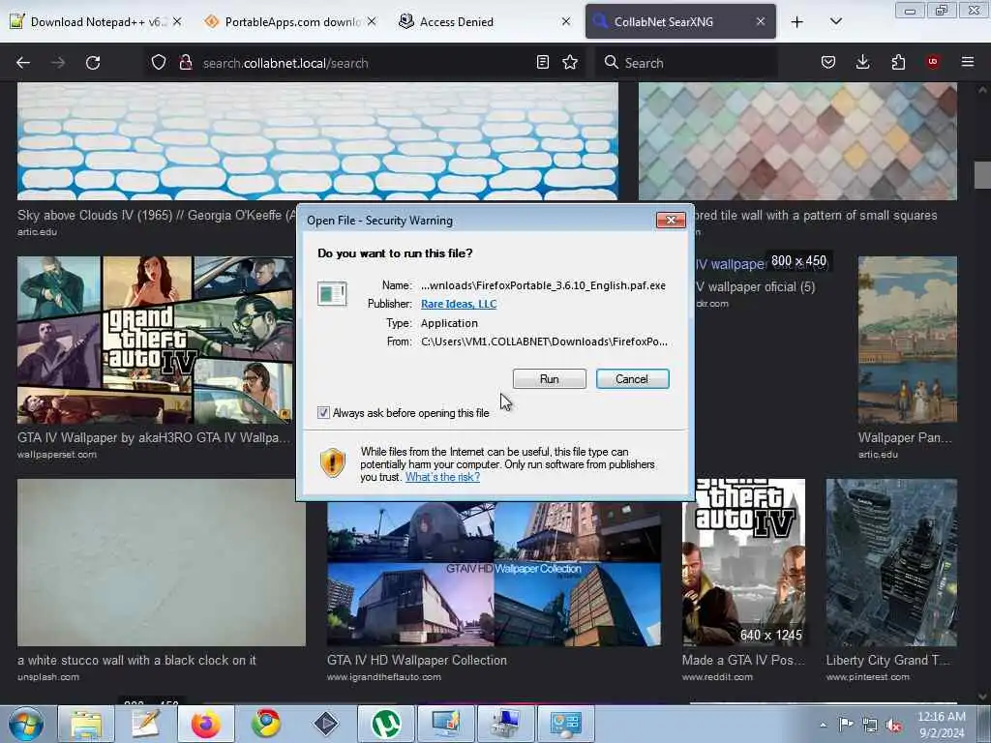Open the list all tabs dropdown
The image size is (991, 743).
pos(835,21)
